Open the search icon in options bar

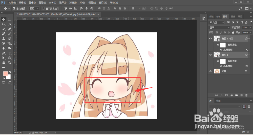pyautogui.click(x=241, y=8)
